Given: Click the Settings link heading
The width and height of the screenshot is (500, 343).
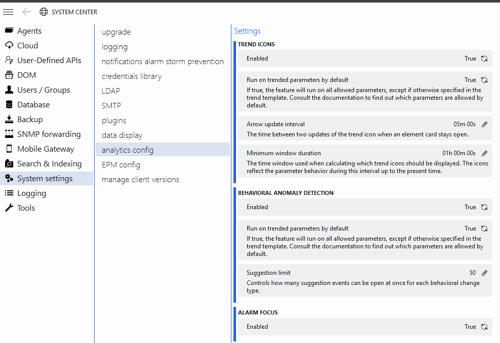Looking at the screenshot, I should (x=247, y=31).
